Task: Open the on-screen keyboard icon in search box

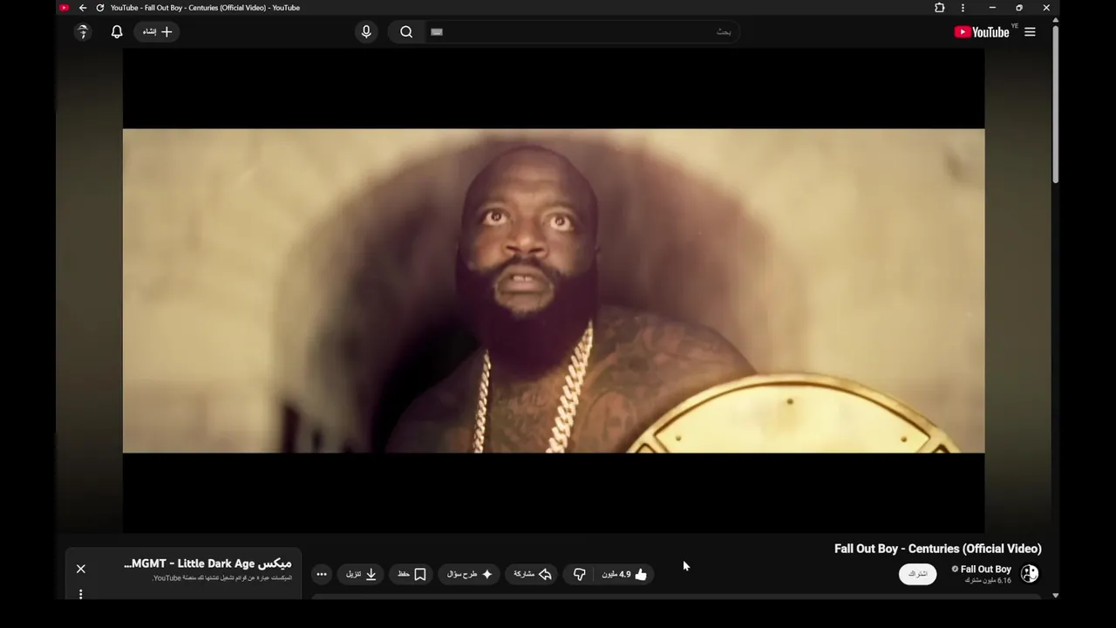Action: click(x=437, y=32)
